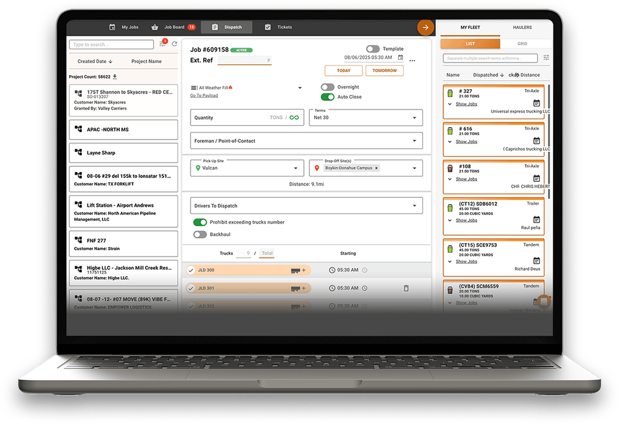Open the job date calendar picker
This screenshot has height=424, width=619.
[401, 58]
